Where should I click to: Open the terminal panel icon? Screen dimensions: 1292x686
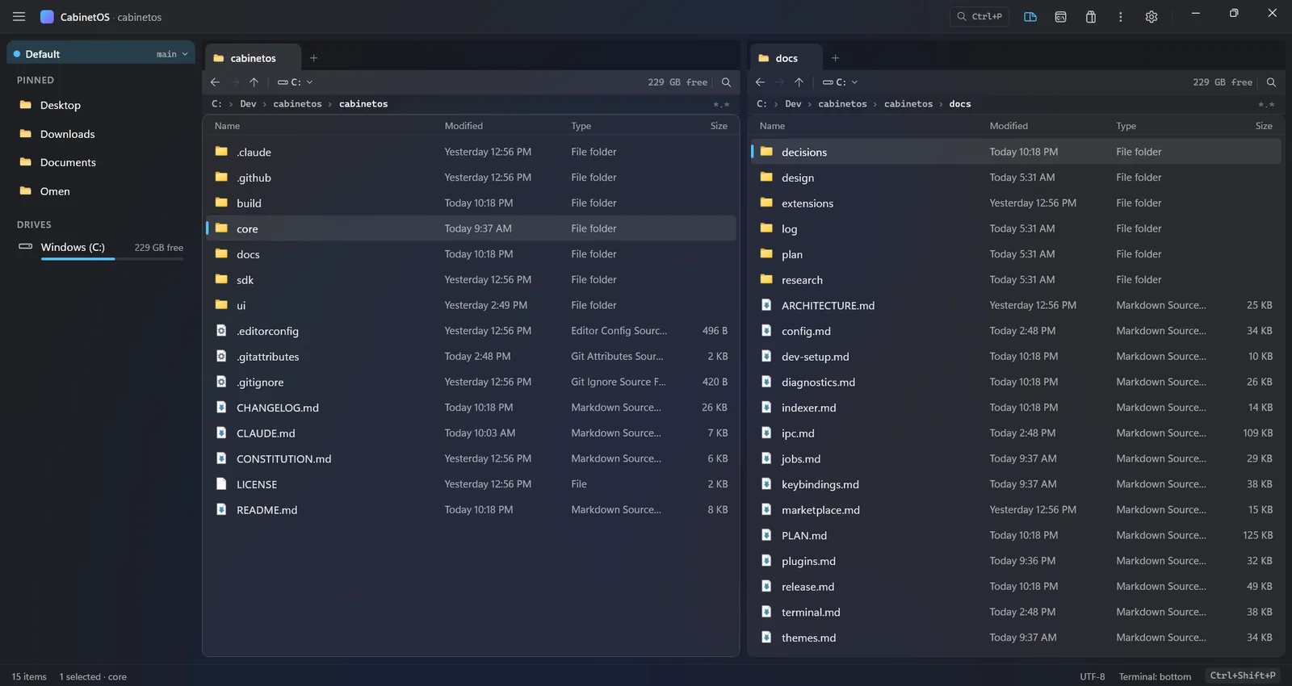coord(1061,16)
